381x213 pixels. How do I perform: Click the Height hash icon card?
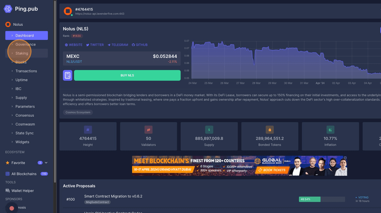pos(88,130)
